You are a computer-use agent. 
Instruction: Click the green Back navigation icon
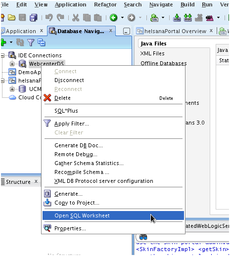click(114, 18)
